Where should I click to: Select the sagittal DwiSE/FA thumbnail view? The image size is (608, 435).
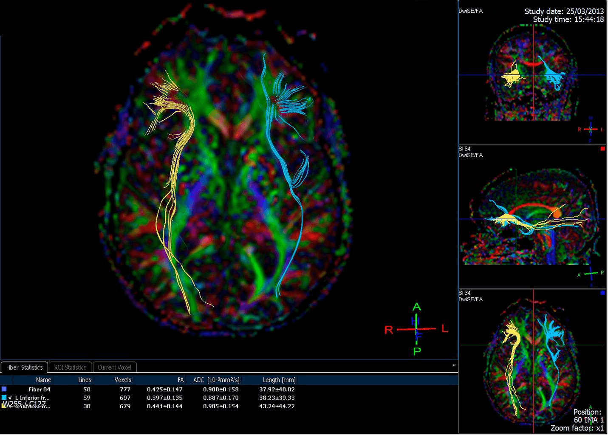533,217
